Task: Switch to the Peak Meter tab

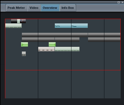Action: [16, 8]
